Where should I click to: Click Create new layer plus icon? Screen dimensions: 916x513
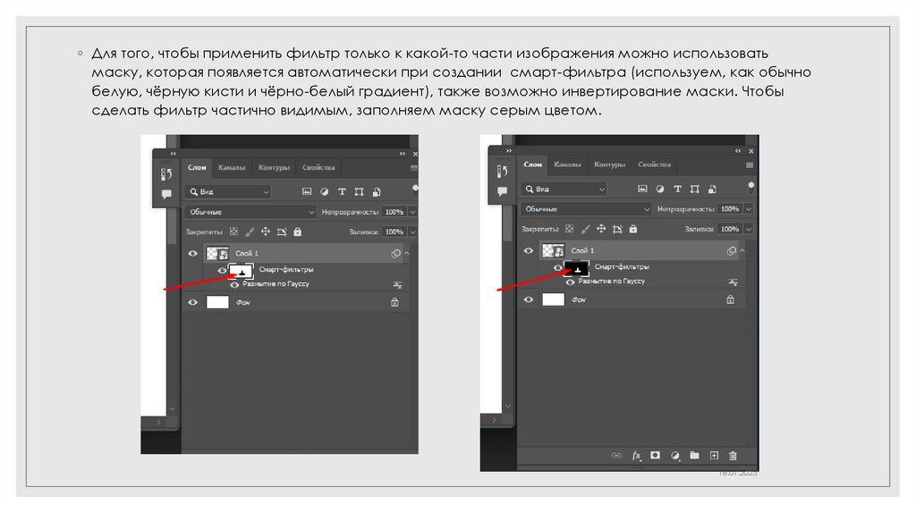(x=714, y=455)
